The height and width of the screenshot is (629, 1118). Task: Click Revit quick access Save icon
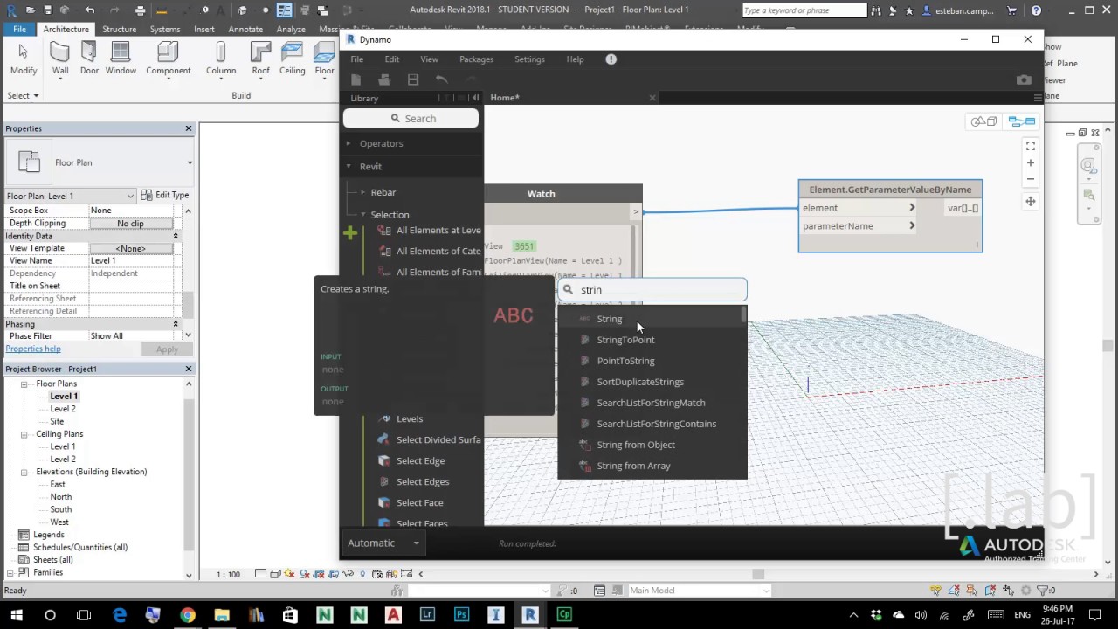pos(50,10)
